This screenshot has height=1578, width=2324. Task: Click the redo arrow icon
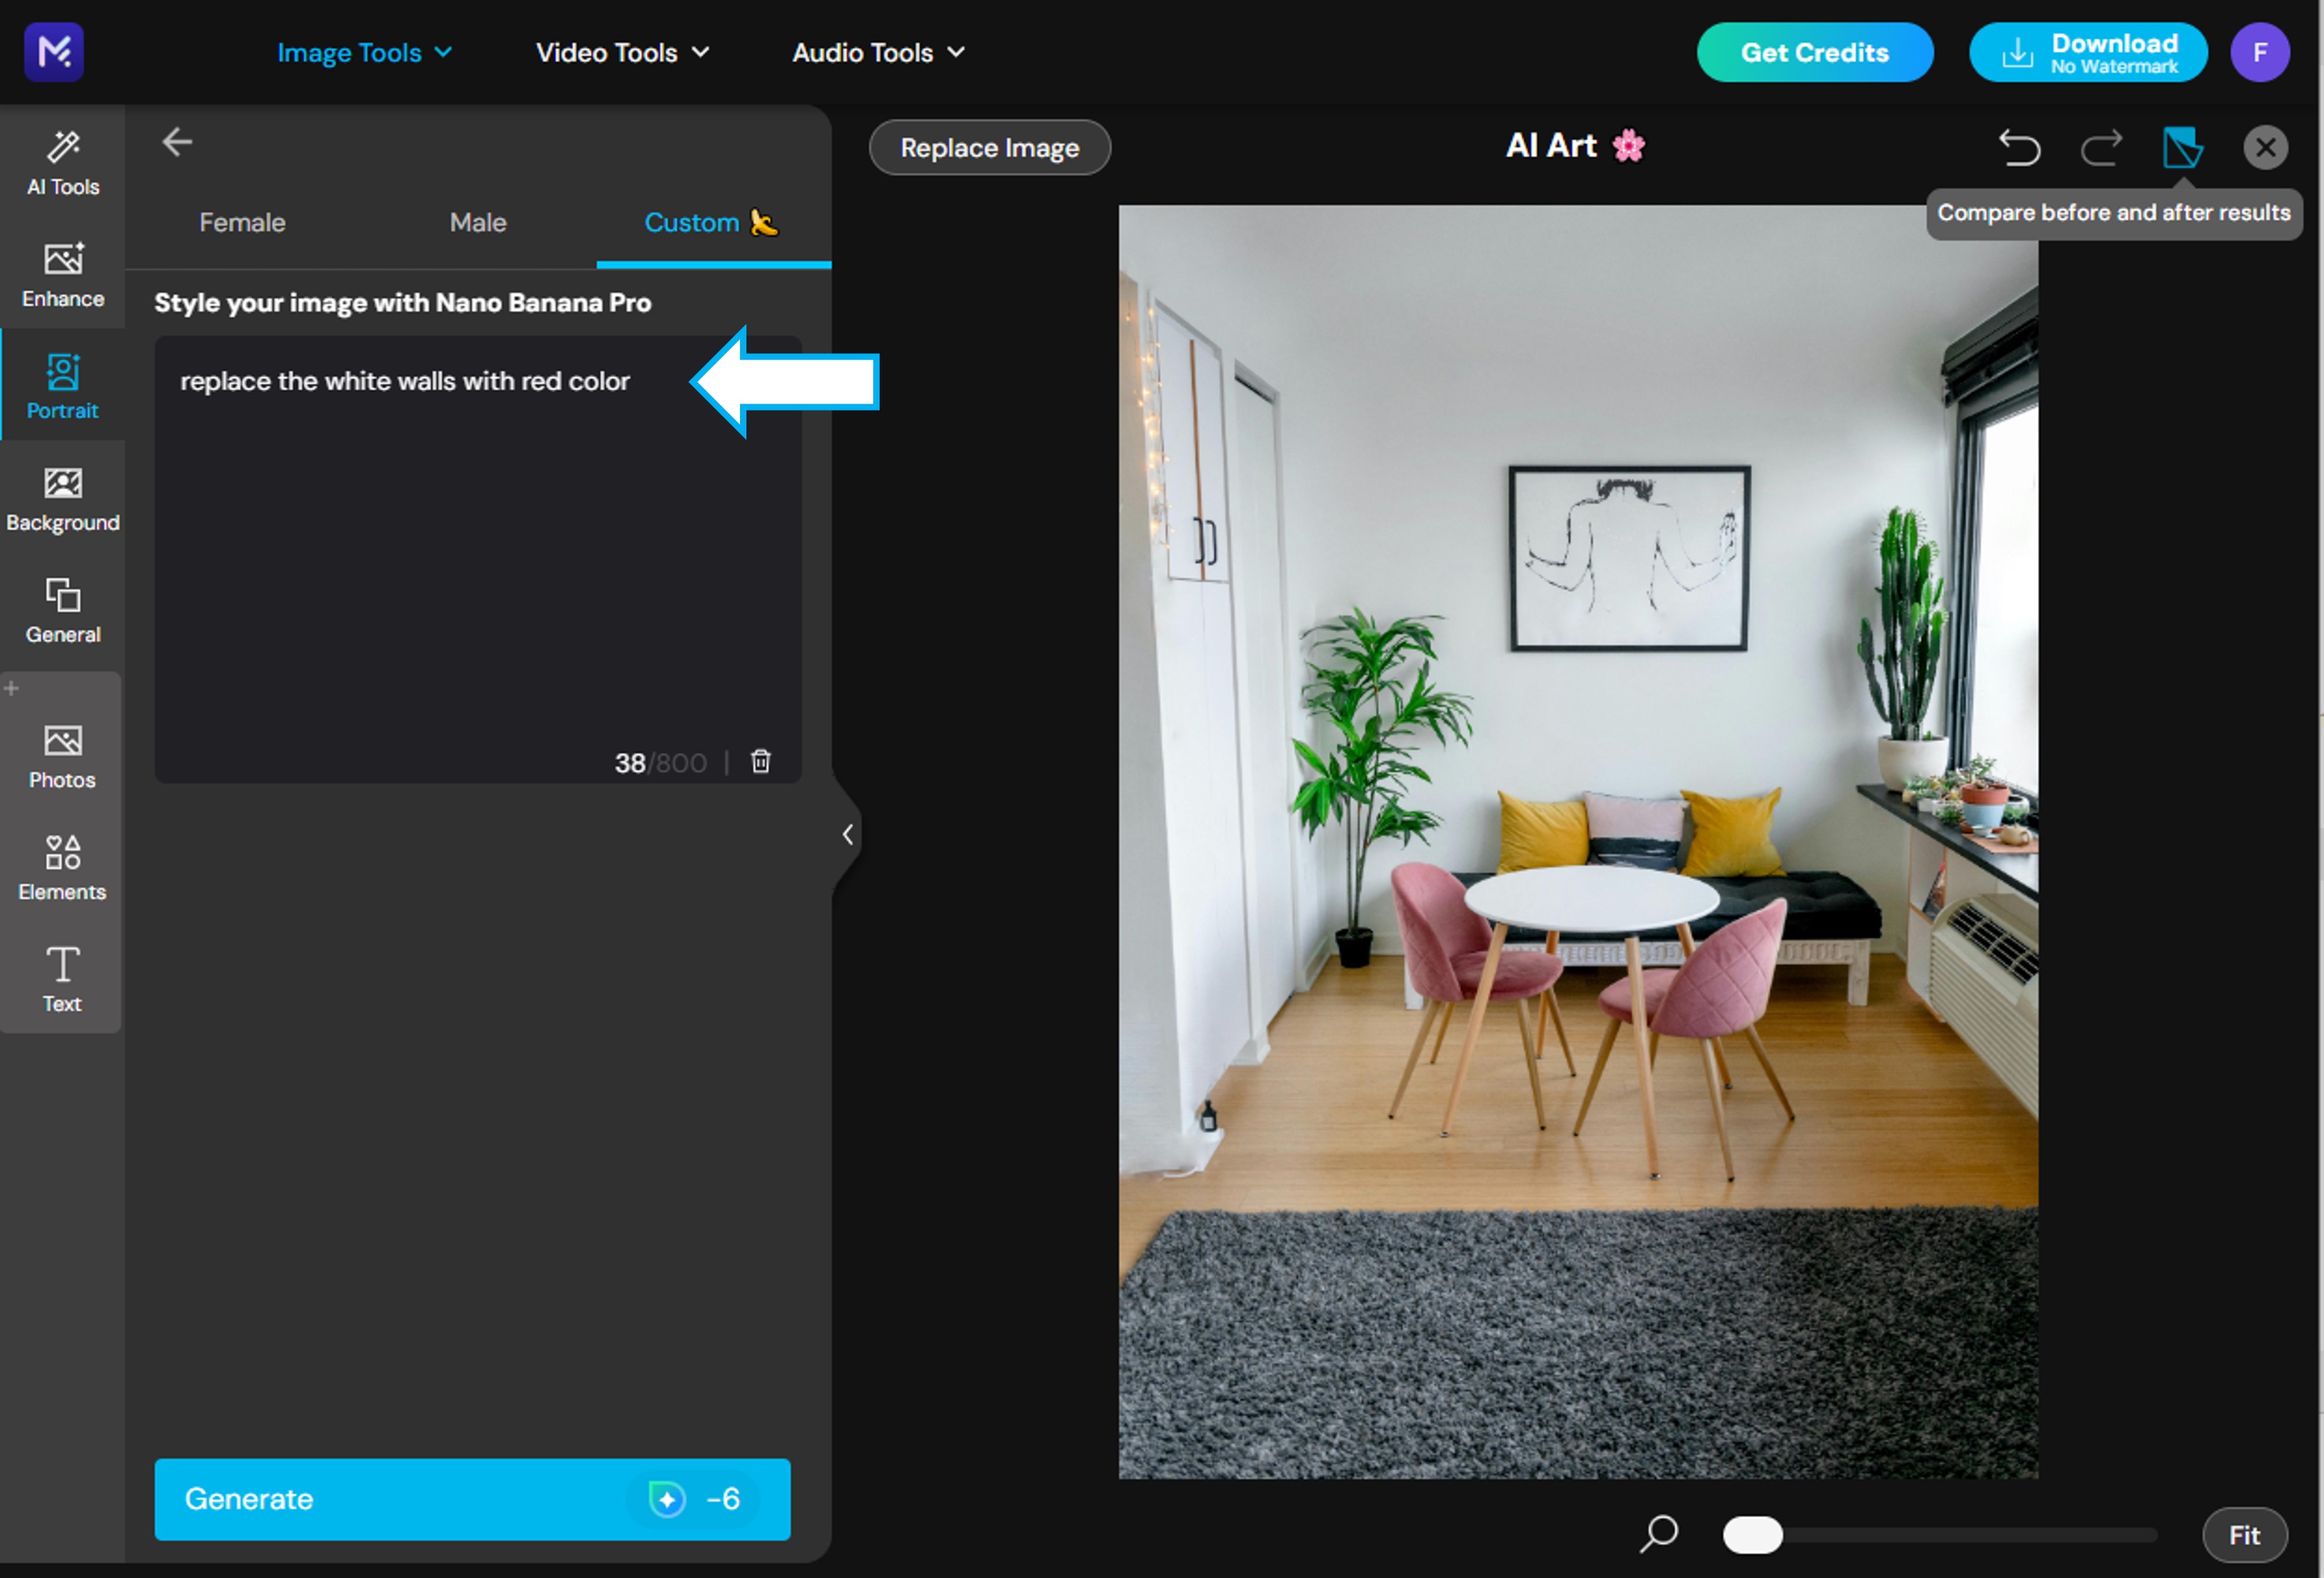coord(2101,148)
